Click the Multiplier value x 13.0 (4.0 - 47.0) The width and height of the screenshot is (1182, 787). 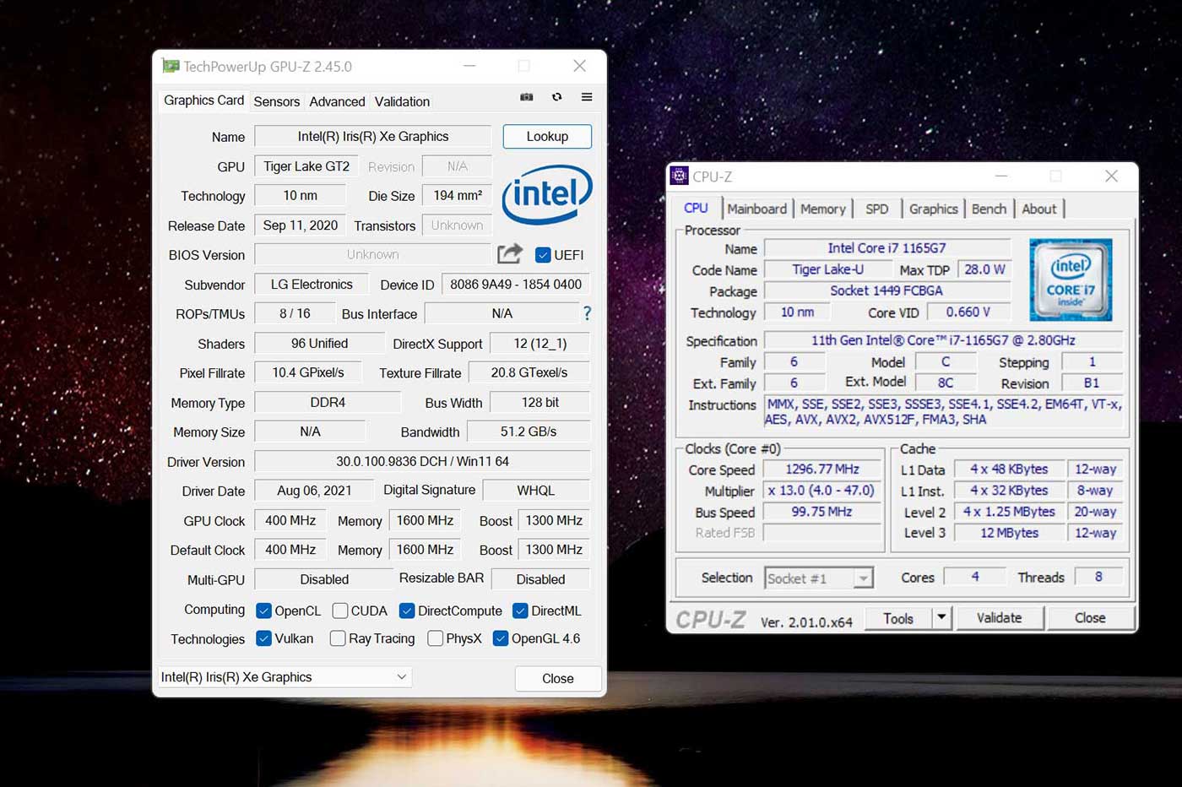click(821, 490)
